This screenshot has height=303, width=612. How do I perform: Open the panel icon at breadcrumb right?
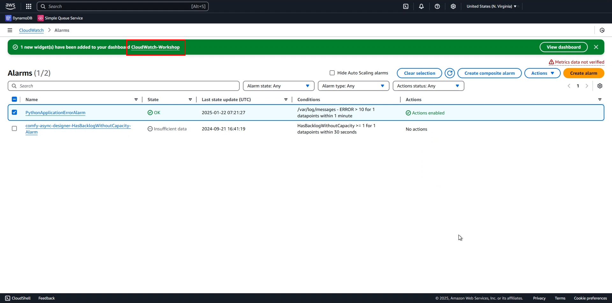[x=602, y=30]
